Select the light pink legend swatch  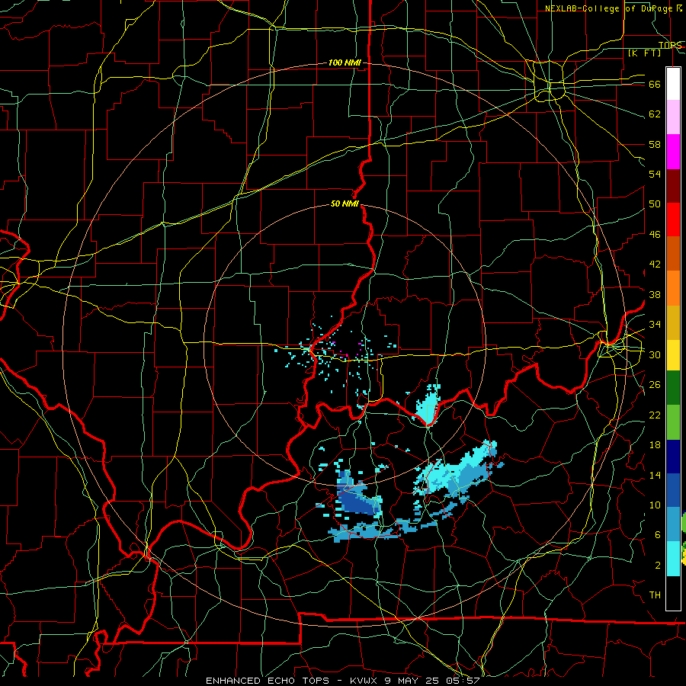[673, 117]
